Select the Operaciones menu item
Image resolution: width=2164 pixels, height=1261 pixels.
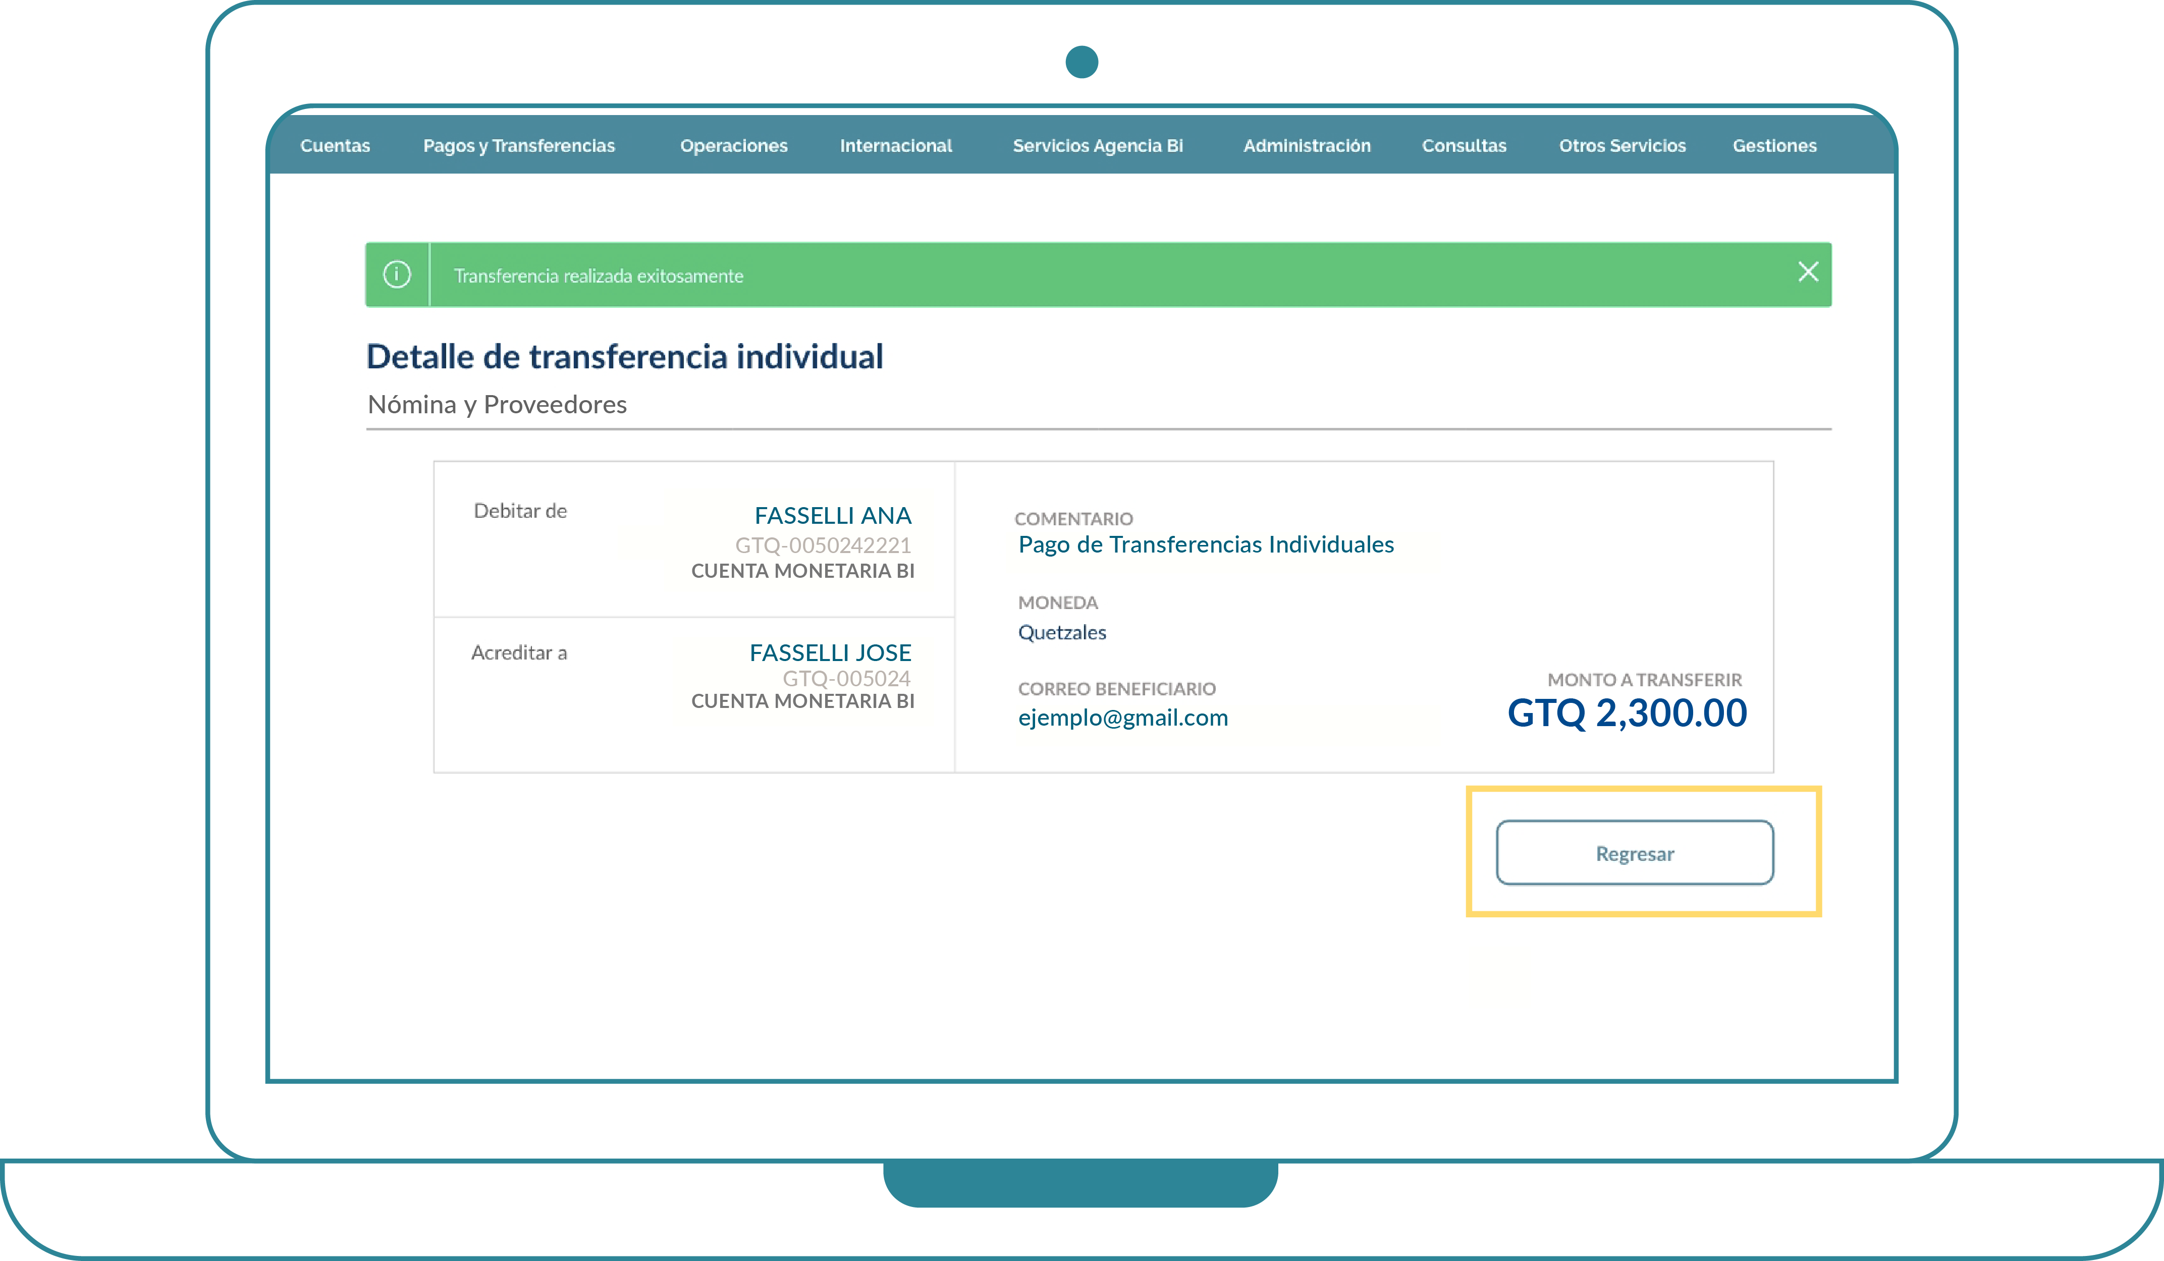[x=733, y=146]
